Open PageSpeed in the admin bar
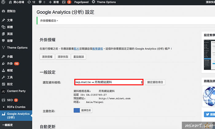215x129 pixels. 81,2
